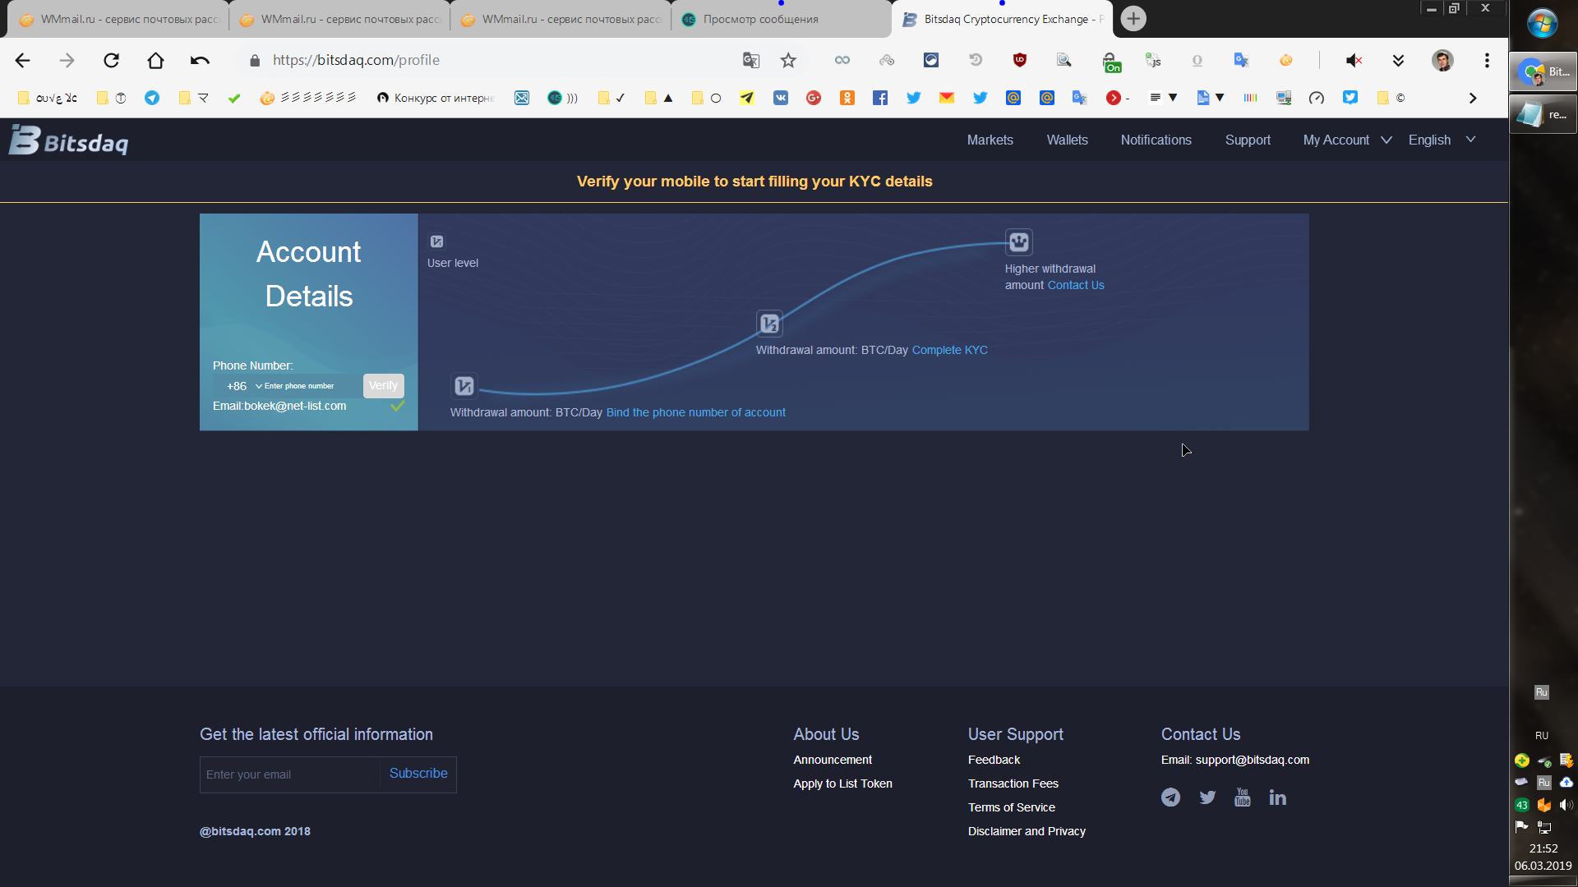Click the Enter phone number field
The width and height of the screenshot is (1578, 887).
tap(311, 386)
